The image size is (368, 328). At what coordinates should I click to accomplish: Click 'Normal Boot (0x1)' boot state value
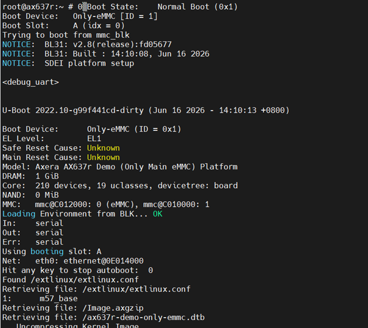point(198,7)
